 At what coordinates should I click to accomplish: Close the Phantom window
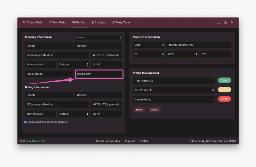[x=232, y=23]
